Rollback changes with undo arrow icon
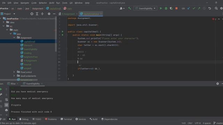Screen dimensions: 223x125 point(210,8)
